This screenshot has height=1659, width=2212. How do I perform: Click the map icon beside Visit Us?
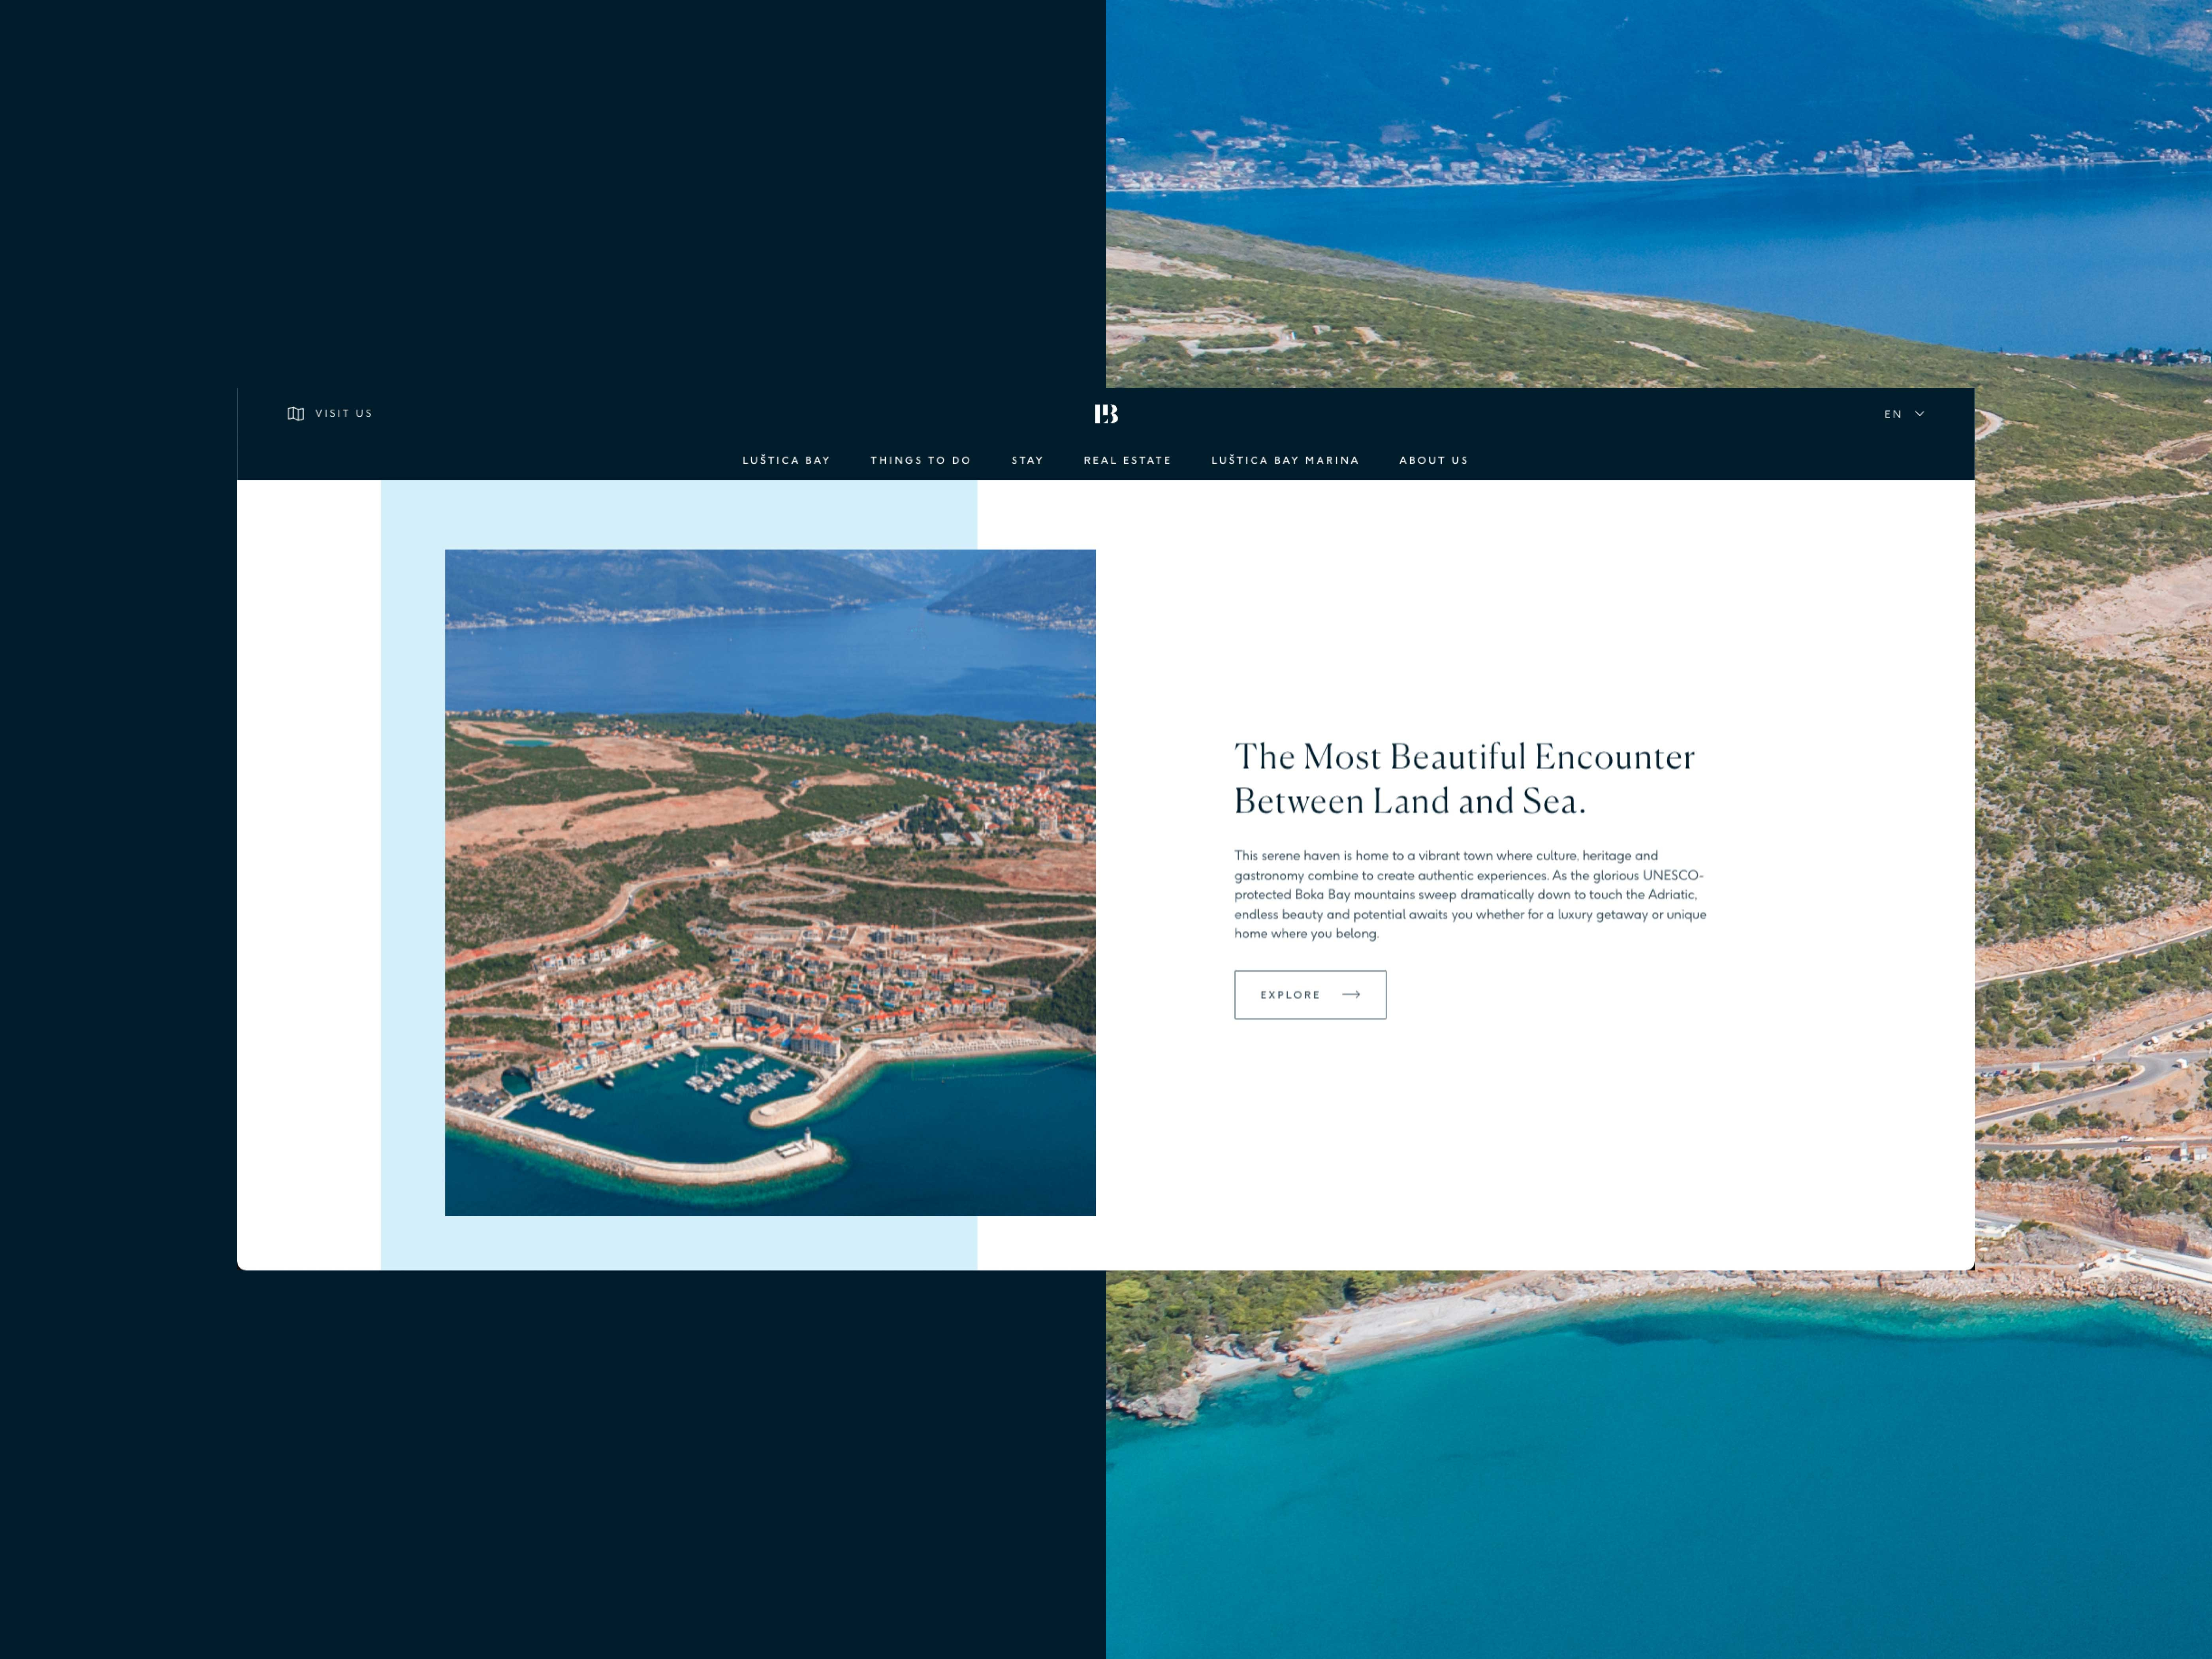[x=296, y=413]
